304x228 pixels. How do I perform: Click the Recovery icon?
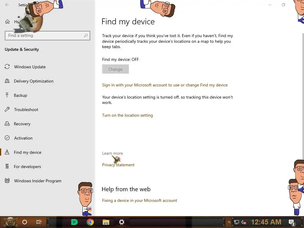click(x=7, y=123)
